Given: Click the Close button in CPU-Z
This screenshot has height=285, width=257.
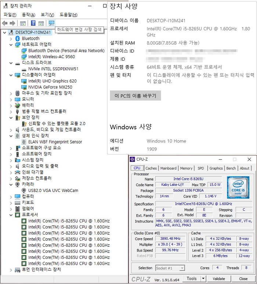Looking at the screenshot, I should (243, 279).
